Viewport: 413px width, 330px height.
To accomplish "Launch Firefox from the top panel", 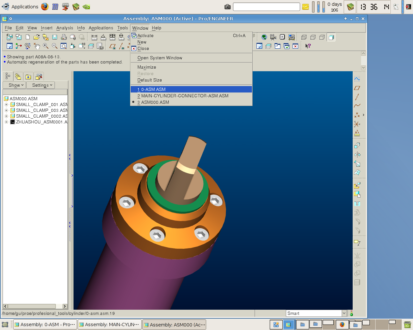I will [45, 6].
